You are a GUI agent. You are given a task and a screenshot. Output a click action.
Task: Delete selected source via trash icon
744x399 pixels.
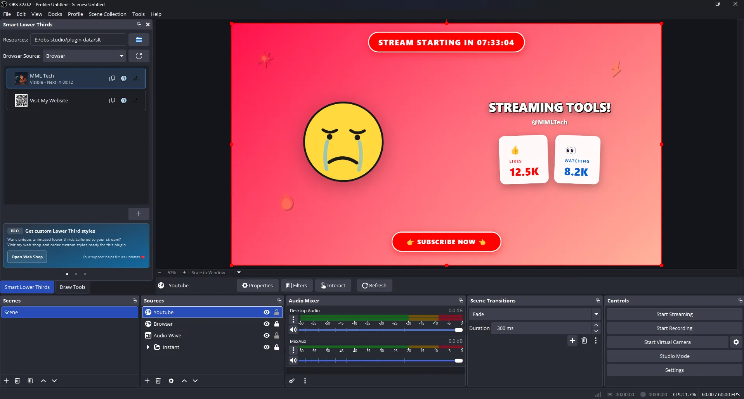(x=158, y=381)
